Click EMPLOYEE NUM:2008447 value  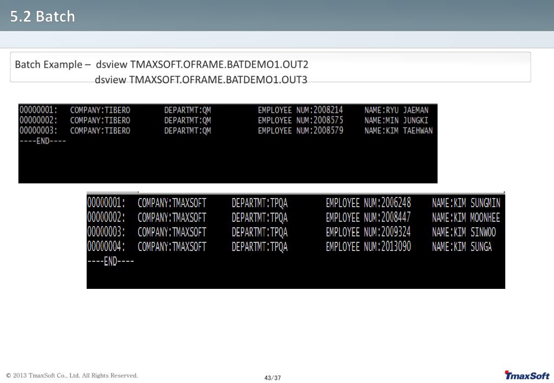[368, 217]
